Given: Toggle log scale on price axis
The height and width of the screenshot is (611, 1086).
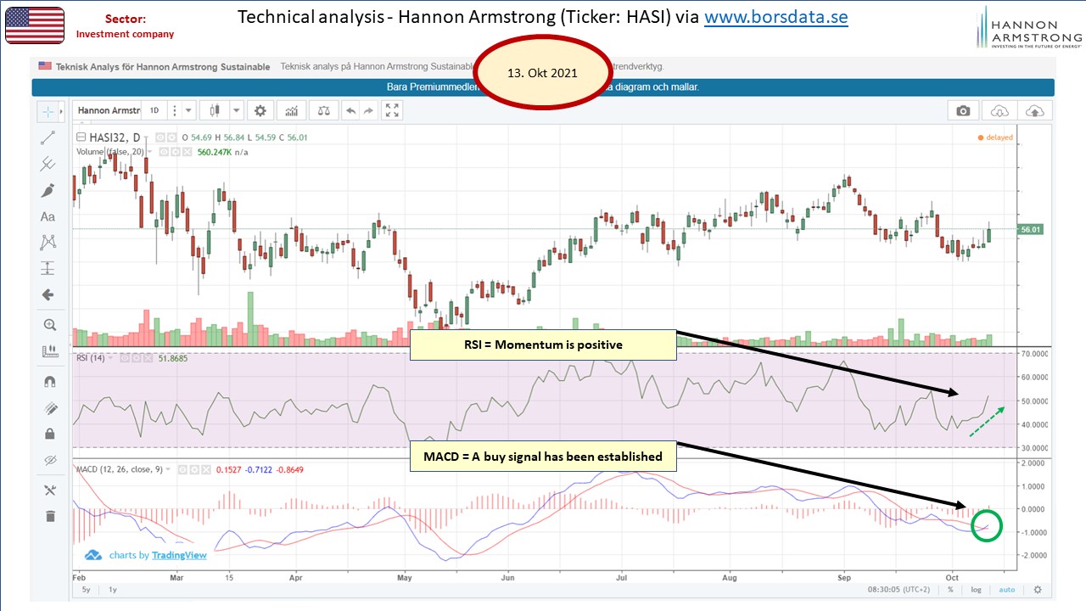Looking at the screenshot, I should 977,590.
